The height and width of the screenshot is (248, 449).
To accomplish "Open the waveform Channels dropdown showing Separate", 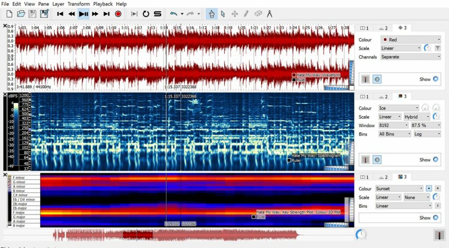I will coord(410,57).
